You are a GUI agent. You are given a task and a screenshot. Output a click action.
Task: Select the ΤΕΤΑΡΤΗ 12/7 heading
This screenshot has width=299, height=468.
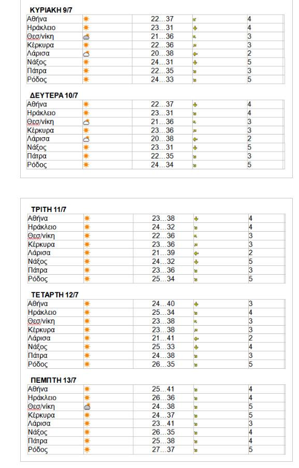pos(55,295)
